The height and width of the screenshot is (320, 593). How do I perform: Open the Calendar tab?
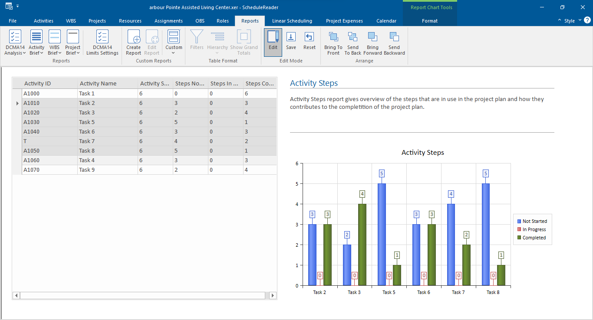click(x=386, y=20)
